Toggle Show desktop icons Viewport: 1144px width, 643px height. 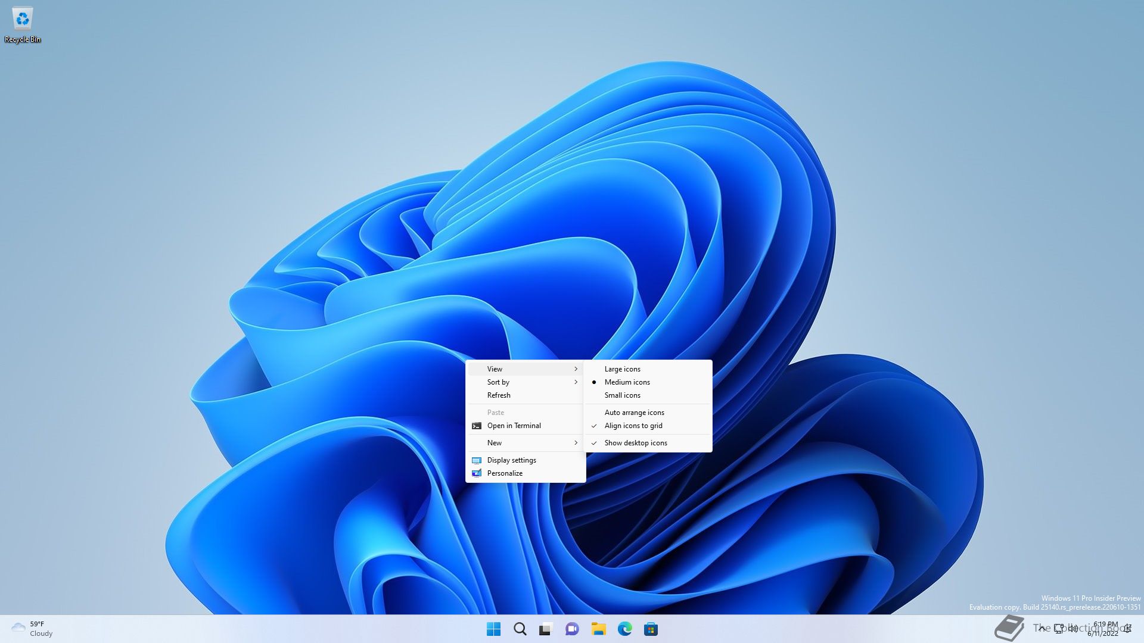(x=649, y=443)
